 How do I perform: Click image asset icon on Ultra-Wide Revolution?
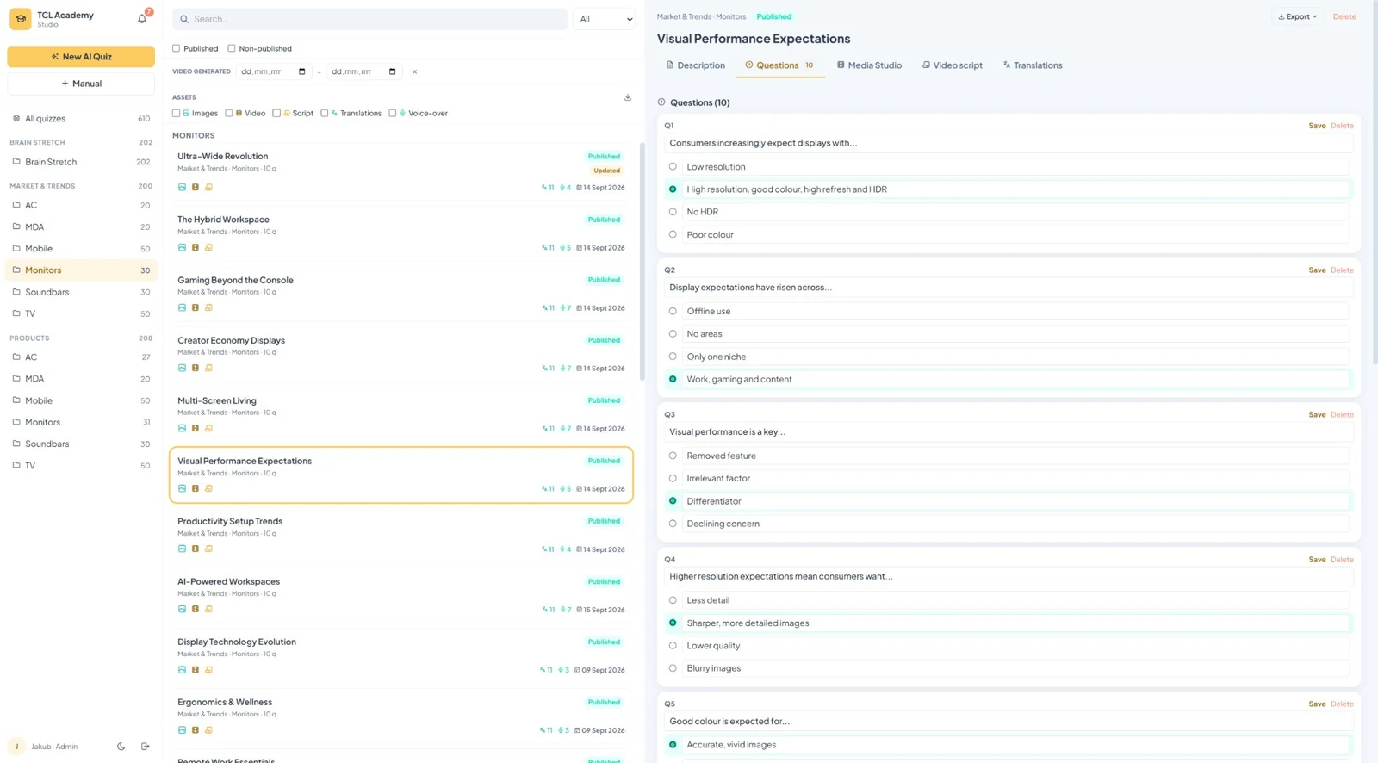(182, 187)
